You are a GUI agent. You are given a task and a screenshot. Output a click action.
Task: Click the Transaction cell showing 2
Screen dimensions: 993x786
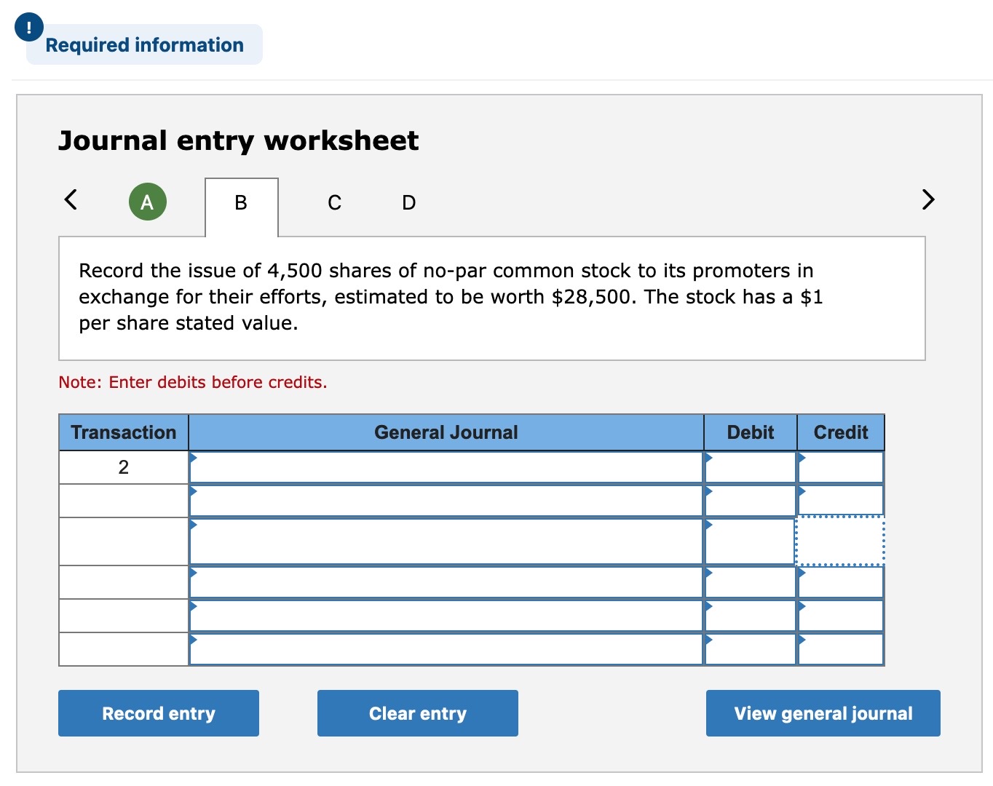click(123, 467)
